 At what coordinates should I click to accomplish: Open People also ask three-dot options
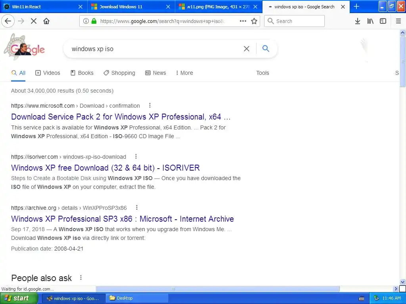81,277
